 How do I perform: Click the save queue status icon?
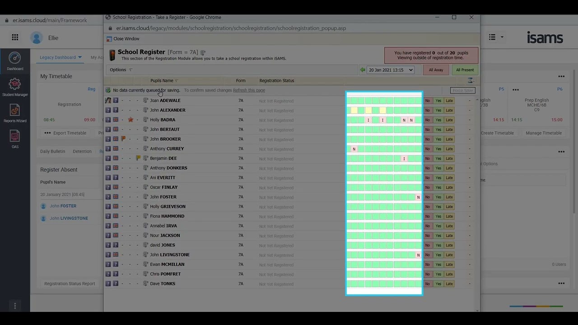tap(108, 90)
